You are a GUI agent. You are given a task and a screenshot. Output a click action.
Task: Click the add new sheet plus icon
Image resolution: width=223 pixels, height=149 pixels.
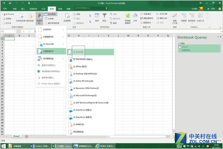point(26,136)
